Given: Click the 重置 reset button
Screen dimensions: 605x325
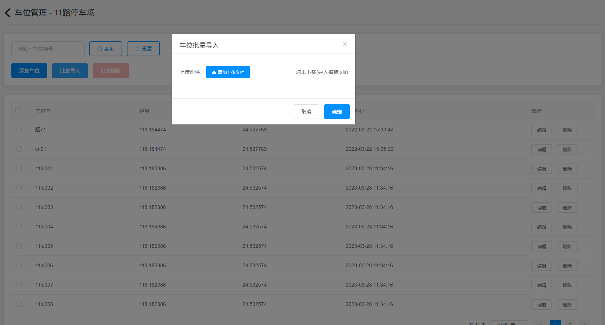Looking at the screenshot, I should (143, 49).
